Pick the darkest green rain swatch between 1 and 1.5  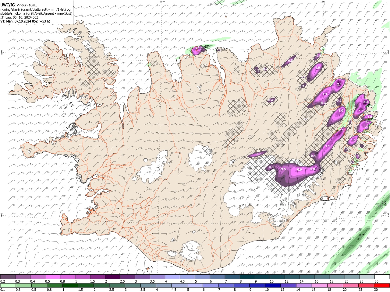70,286
